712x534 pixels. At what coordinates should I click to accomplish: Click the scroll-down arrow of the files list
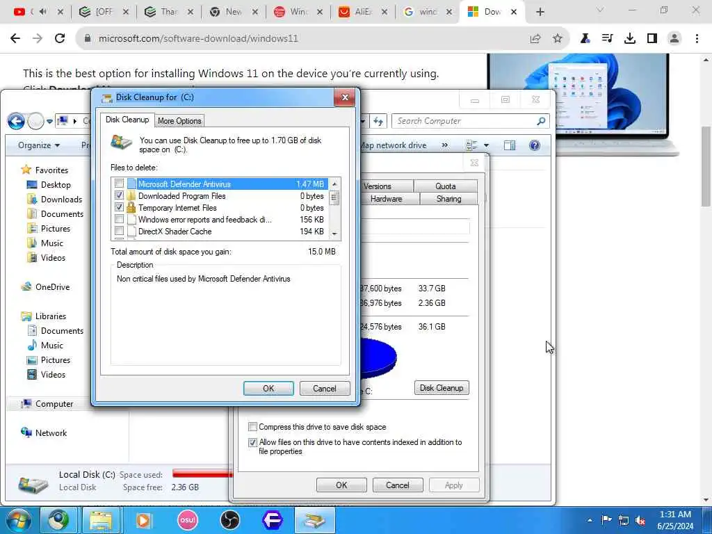tap(334, 234)
